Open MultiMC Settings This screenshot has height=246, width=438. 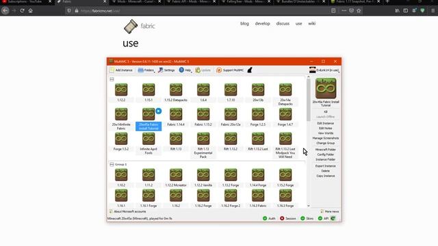click(x=166, y=70)
